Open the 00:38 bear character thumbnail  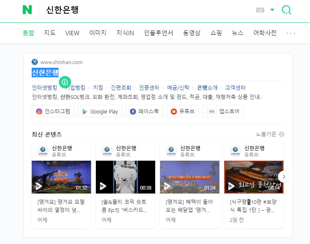pyautogui.click(x=126, y=177)
